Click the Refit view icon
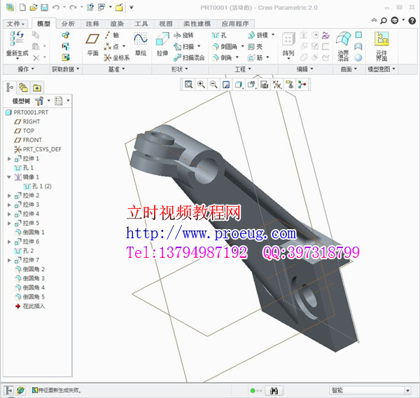 [x=188, y=85]
